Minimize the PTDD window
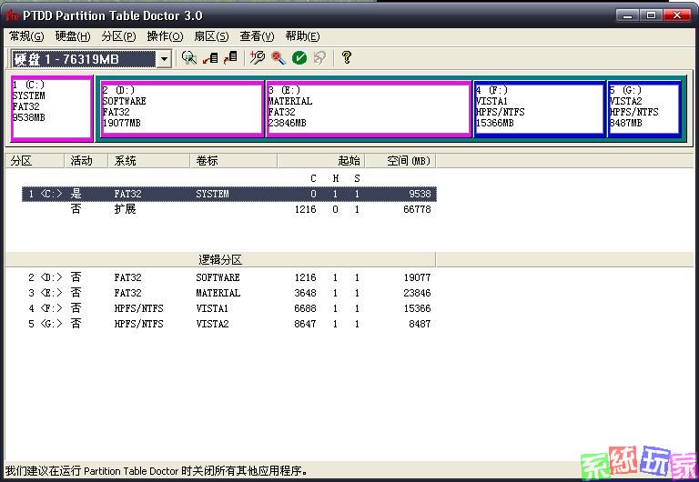The height and width of the screenshot is (482, 699). coord(628,16)
